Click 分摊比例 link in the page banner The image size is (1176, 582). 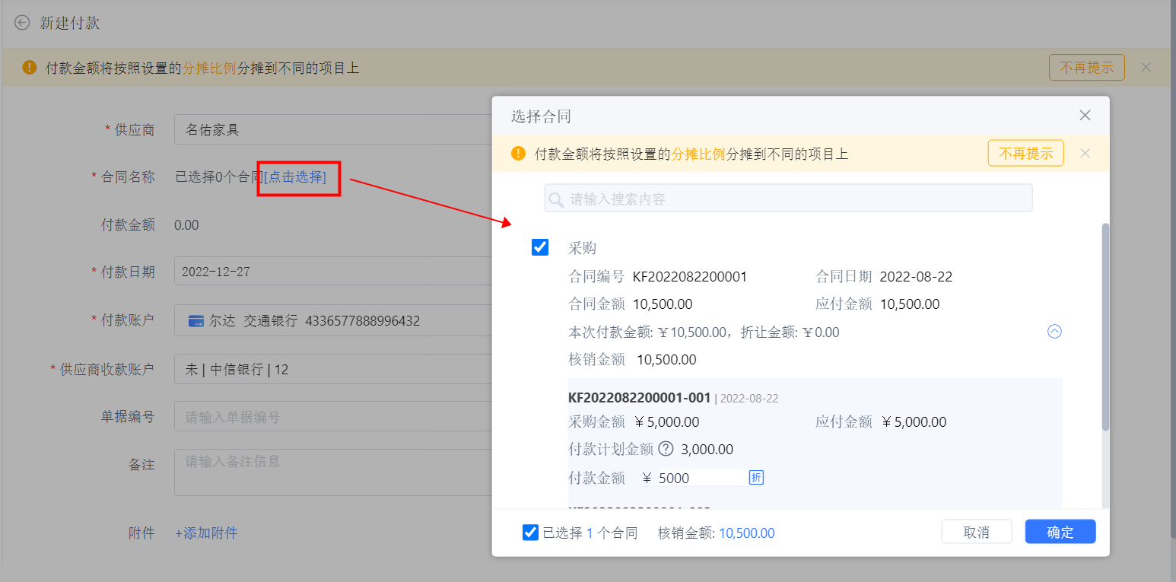coord(208,68)
